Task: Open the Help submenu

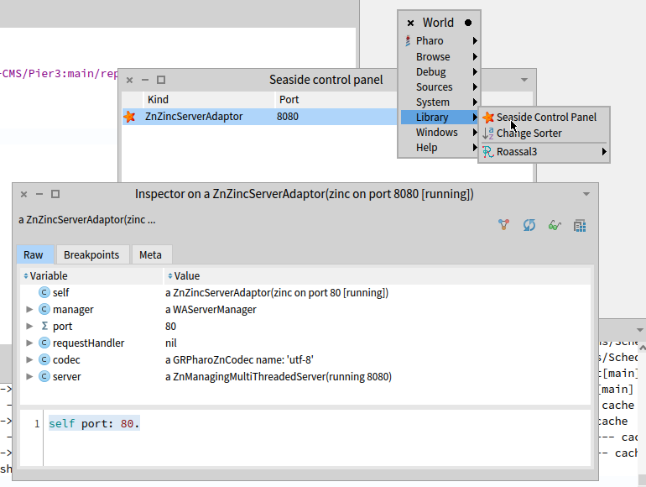Action: [x=439, y=148]
